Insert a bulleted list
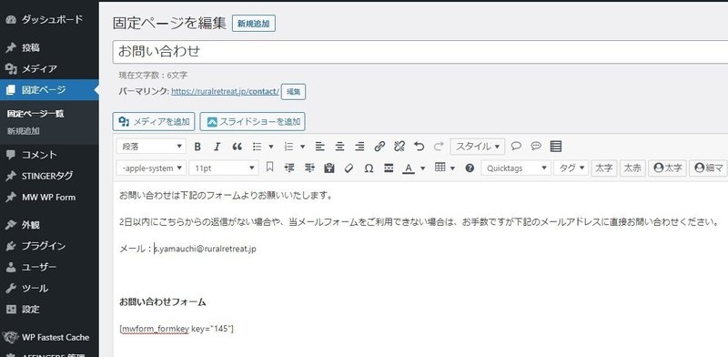Screen dimensions: 728x357 tap(258, 147)
